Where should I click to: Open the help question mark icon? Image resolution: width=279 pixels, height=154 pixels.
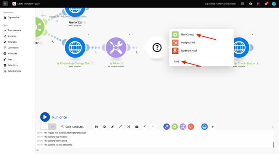(250, 4)
